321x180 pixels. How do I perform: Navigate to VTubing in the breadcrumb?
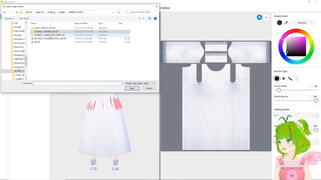(51, 12)
